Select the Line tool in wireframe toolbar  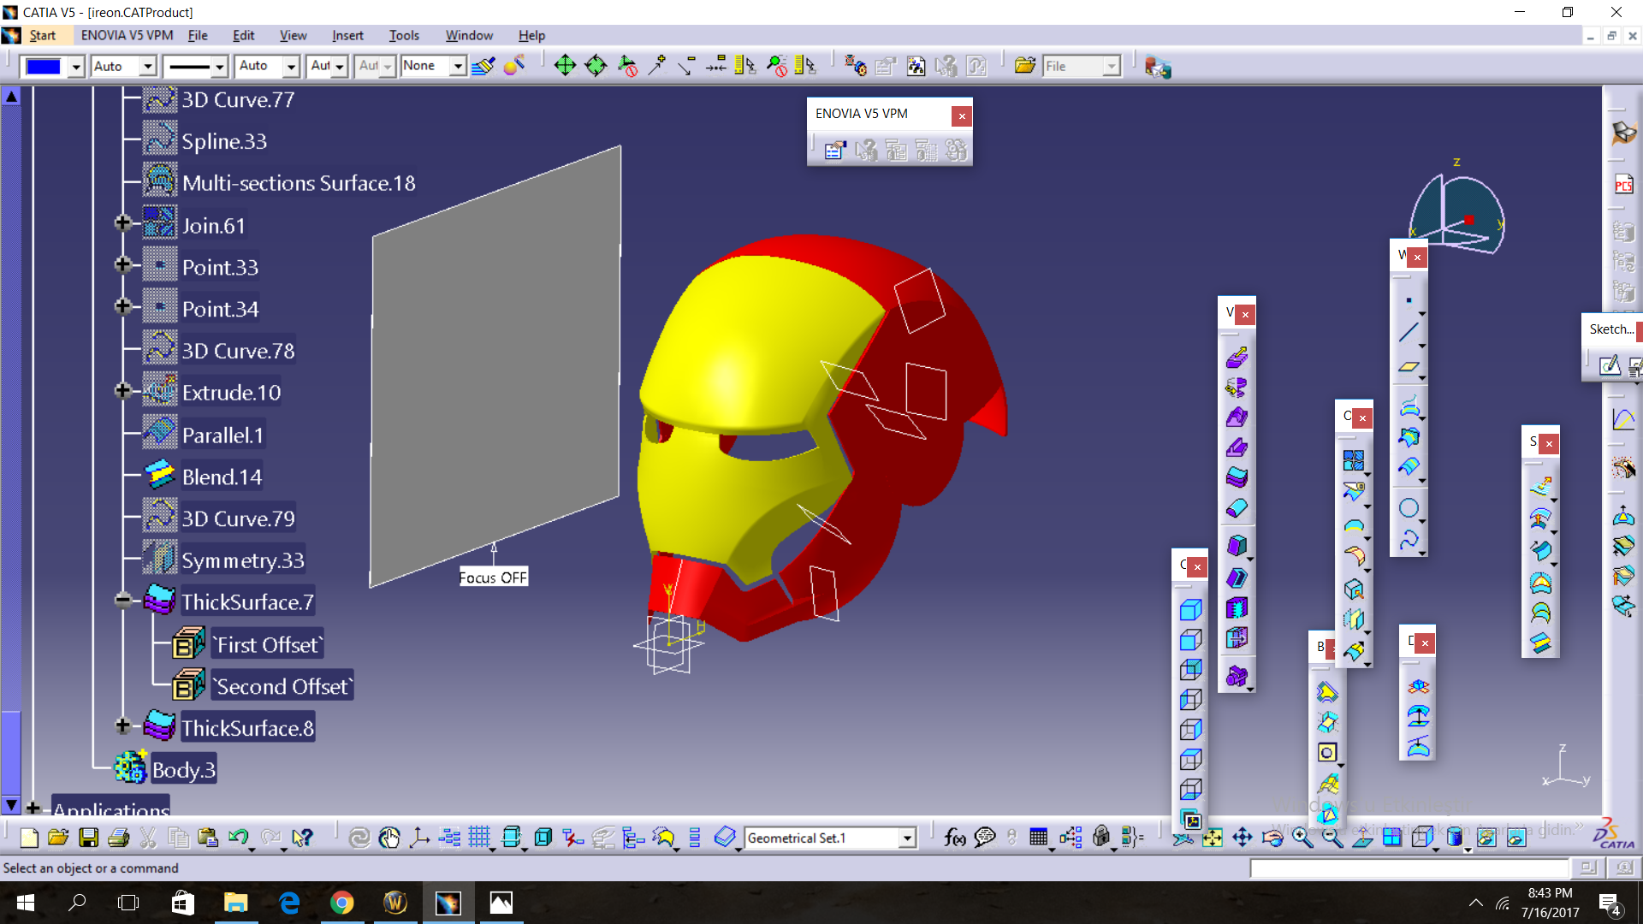[1409, 333]
